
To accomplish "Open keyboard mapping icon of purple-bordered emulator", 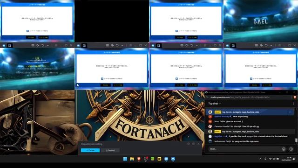I will tap(182, 45).
